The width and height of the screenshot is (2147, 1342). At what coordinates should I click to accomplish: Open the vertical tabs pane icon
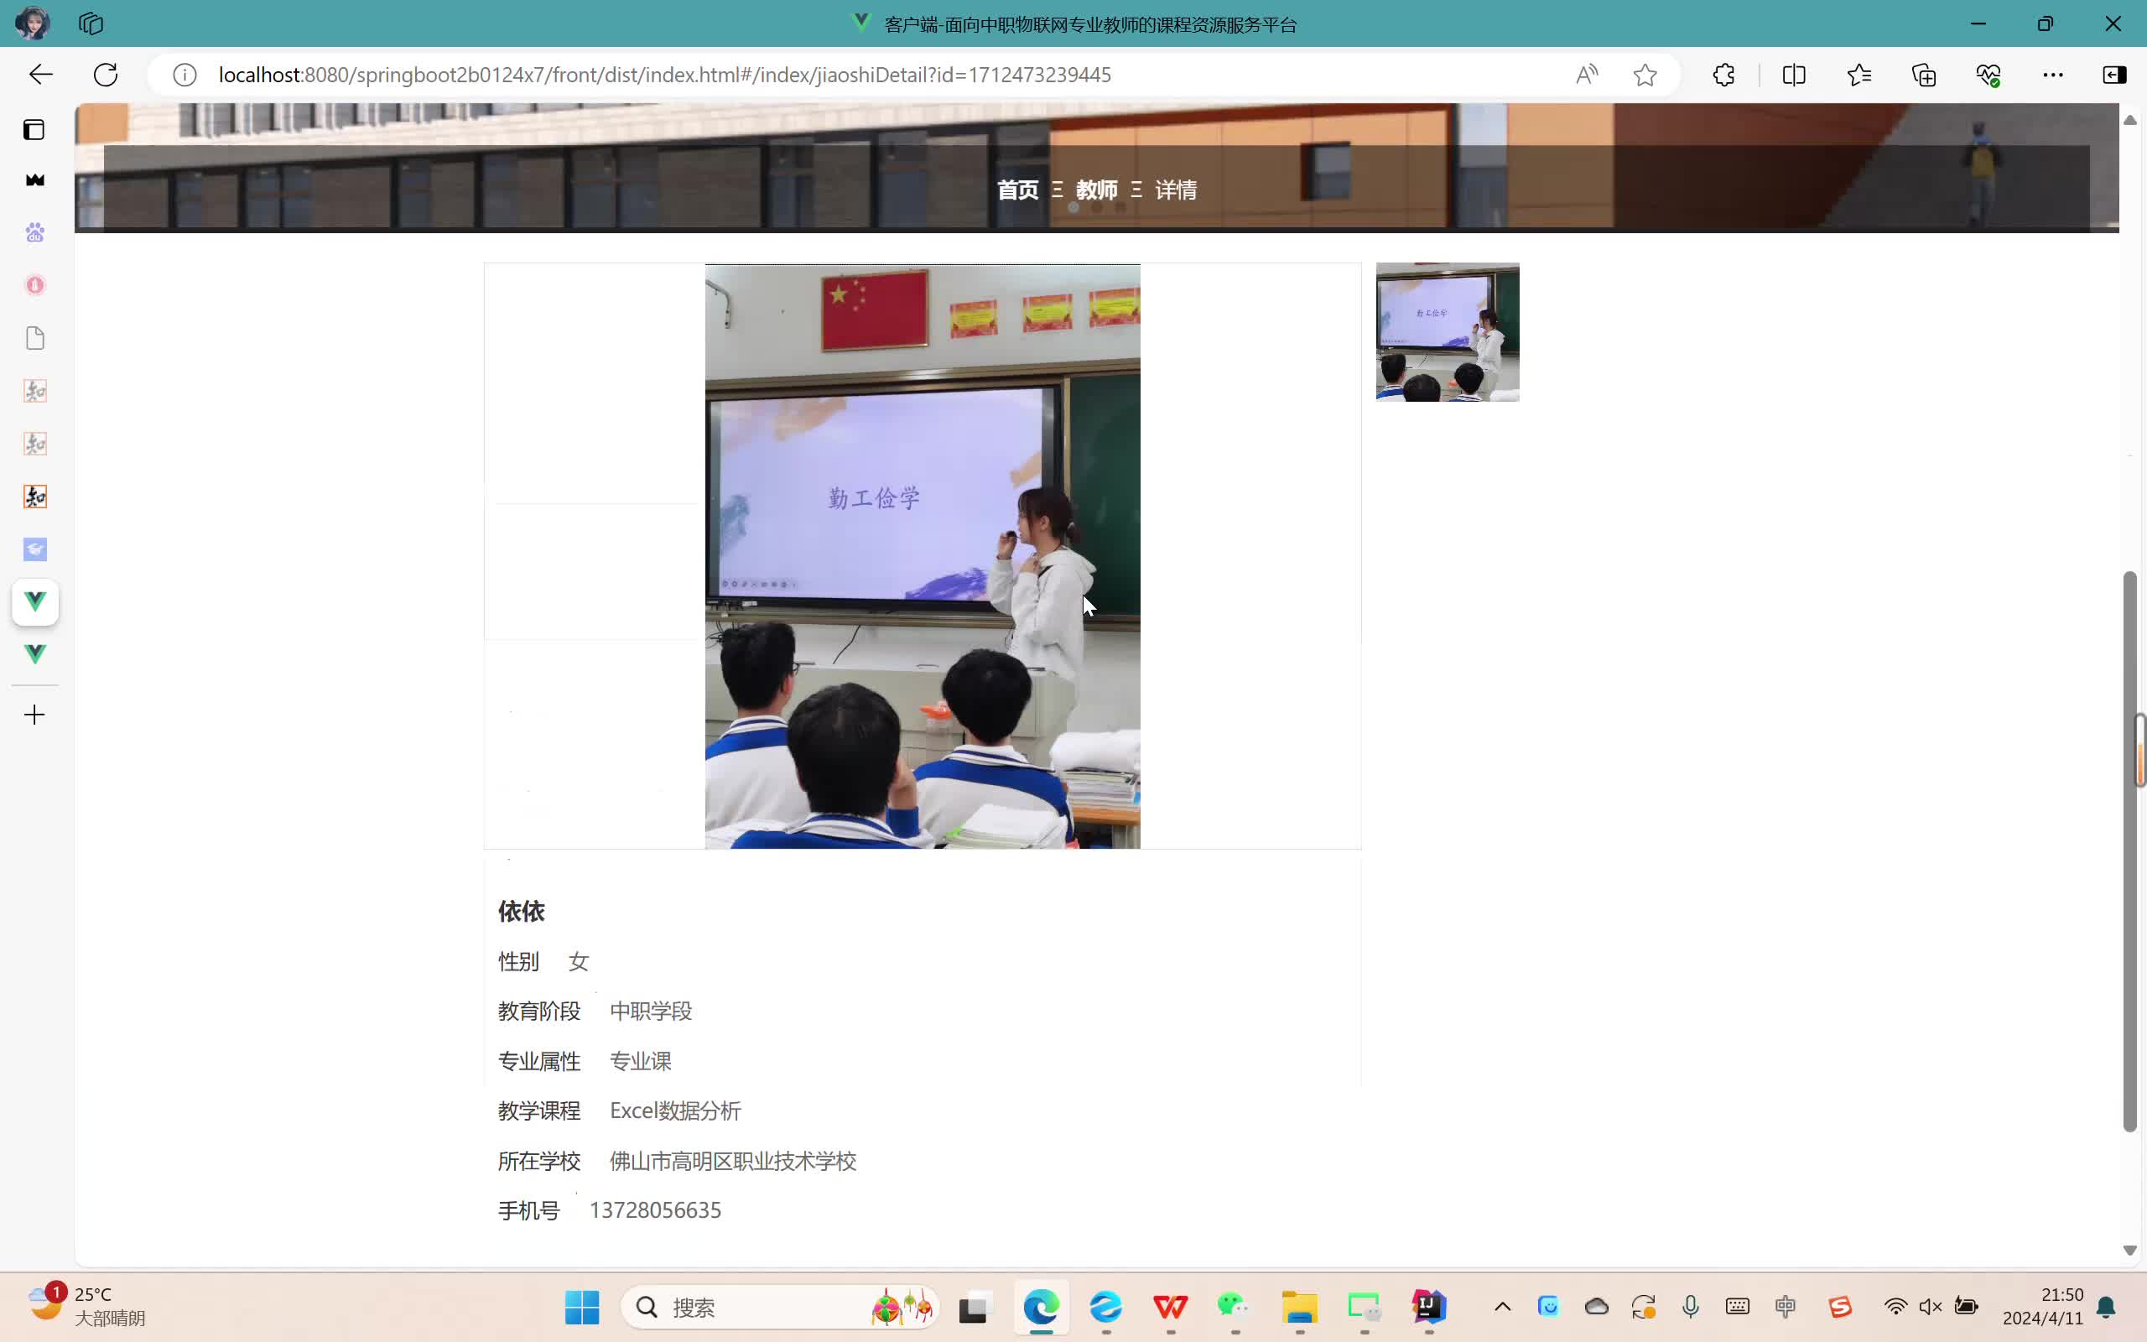34,129
